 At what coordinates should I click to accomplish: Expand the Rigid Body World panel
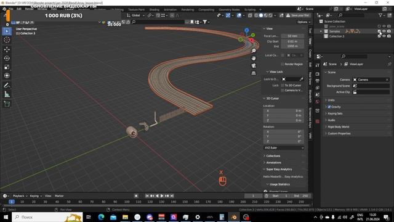[x=338, y=127]
